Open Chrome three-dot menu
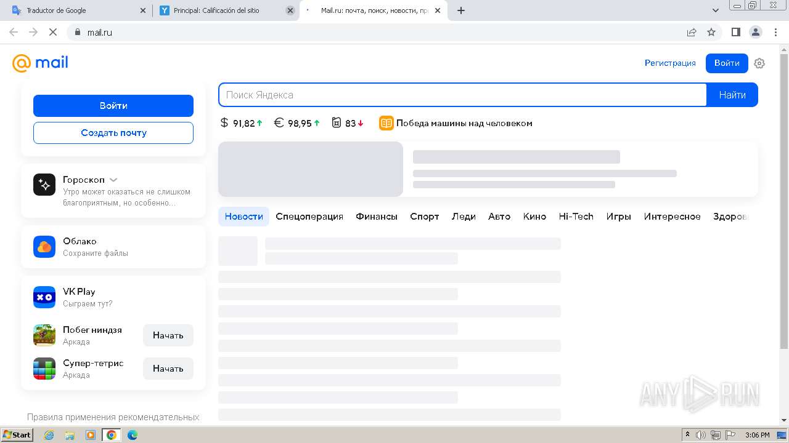This screenshot has height=443, width=789. [x=775, y=32]
